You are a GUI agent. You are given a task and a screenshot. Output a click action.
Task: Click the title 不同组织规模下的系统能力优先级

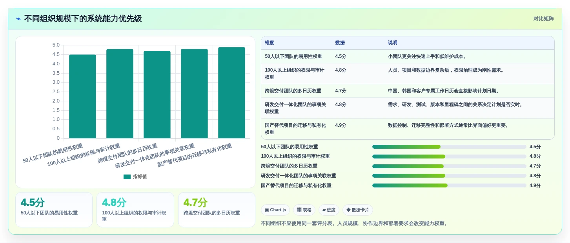83,19
